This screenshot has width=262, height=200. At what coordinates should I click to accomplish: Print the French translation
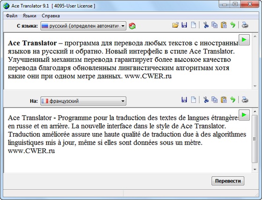(x=245, y=100)
